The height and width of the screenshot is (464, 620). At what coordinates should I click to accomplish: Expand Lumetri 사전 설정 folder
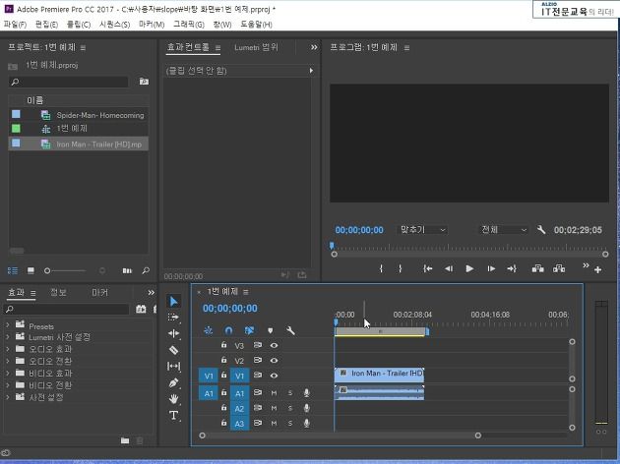click(8, 337)
